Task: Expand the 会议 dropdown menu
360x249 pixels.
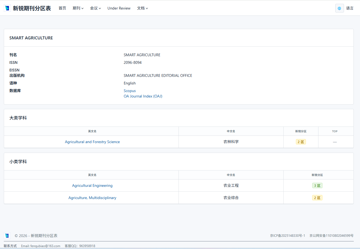Action: click(95, 8)
